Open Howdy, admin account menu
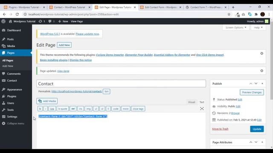The height and width of the screenshot is (153, 273). 258,21
